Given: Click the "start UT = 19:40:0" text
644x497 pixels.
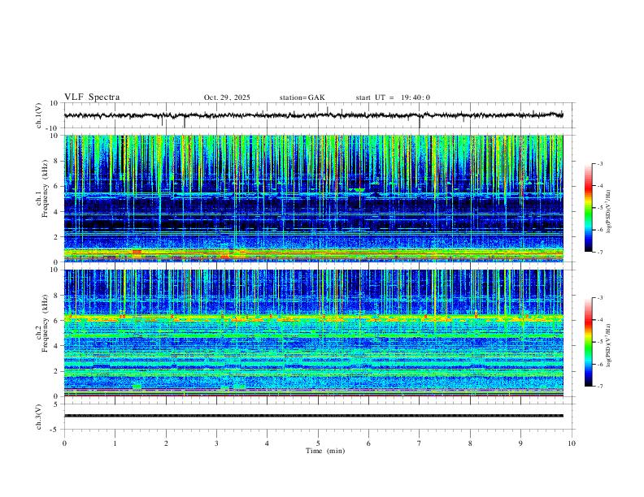Looking at the screenshot, I should tap(393, 97).
